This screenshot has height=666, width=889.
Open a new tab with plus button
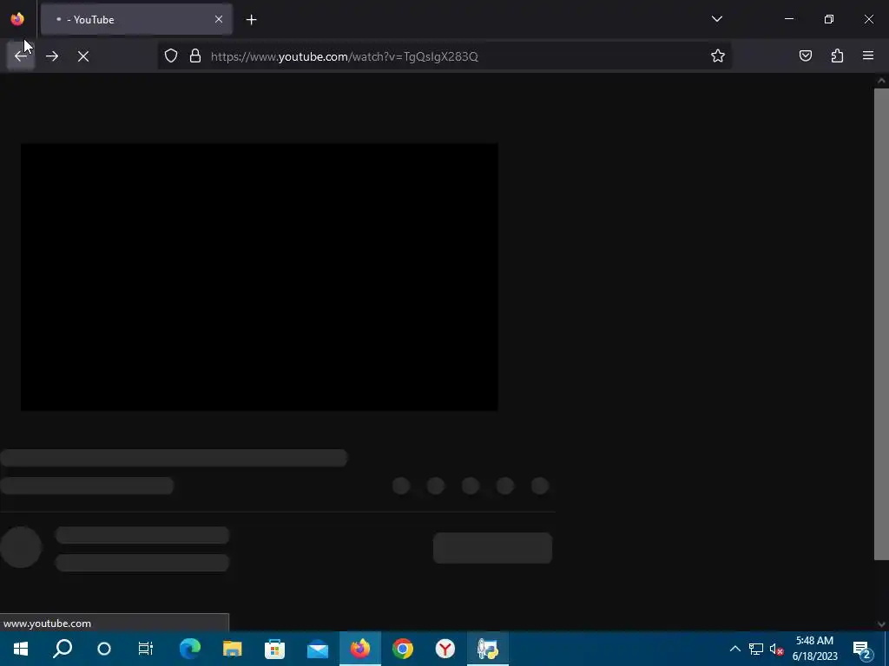[251, 20]
